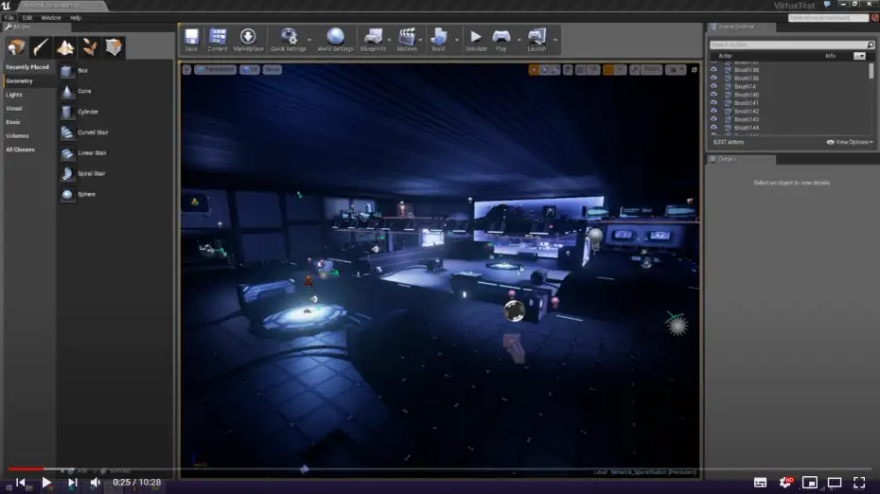The image size is (880, 494).
Task: Click the Blueprints toolbar icon
Action: pos(373,40)
